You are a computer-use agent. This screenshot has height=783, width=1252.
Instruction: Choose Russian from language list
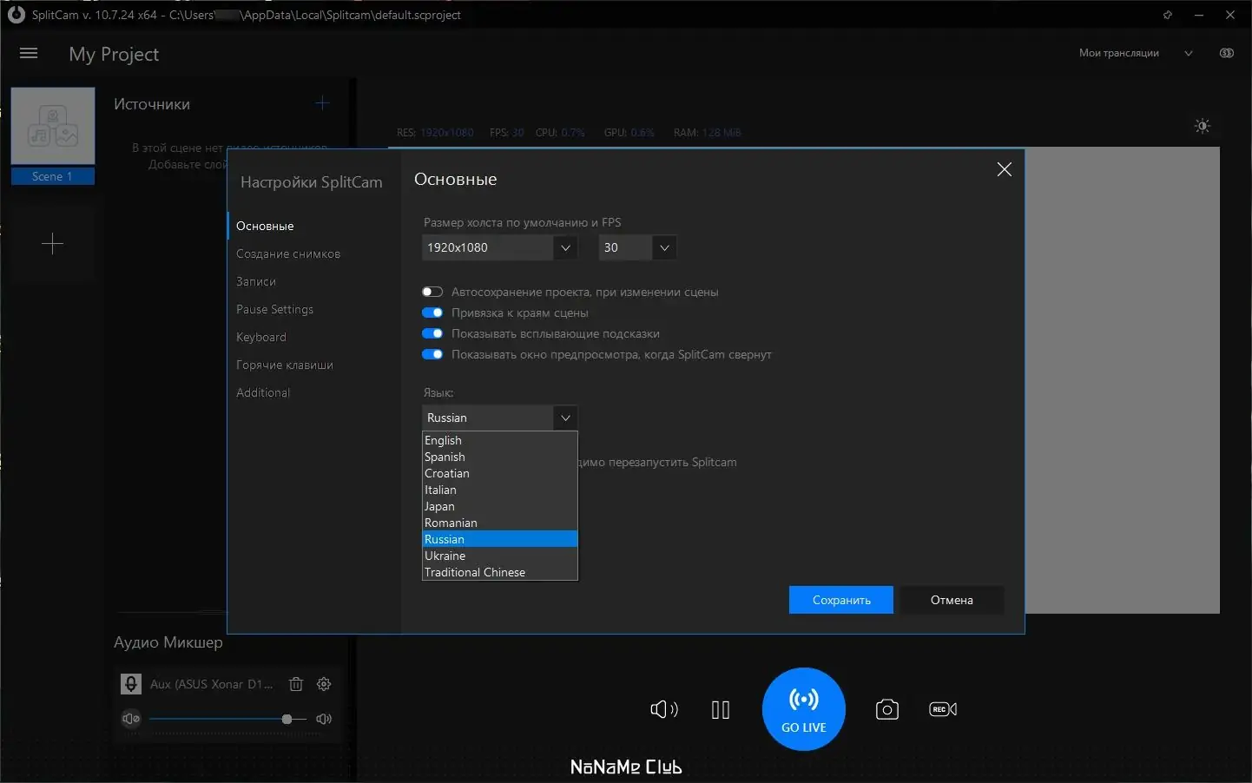click(500, 539)
